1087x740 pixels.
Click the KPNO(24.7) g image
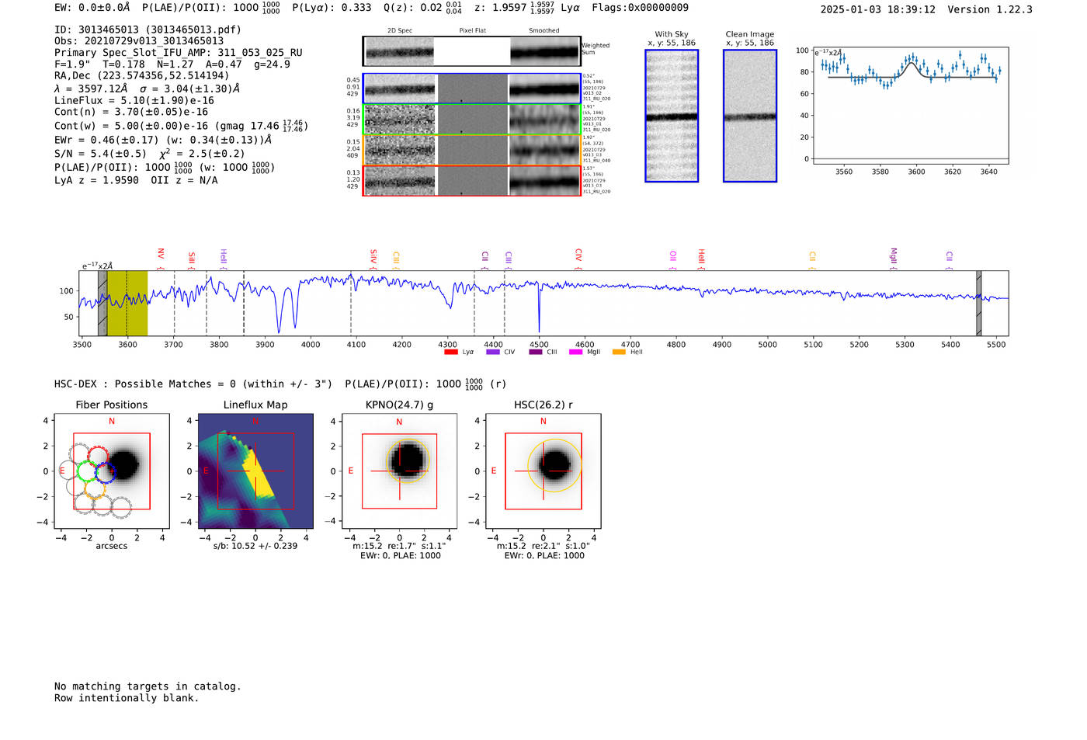[399, 471]
